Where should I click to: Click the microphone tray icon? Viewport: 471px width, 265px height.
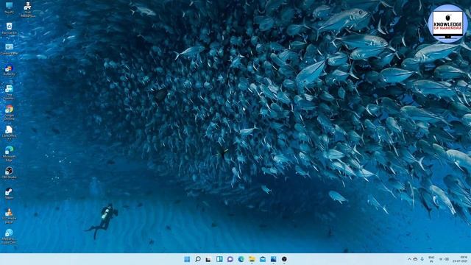(x=422, y=259)
